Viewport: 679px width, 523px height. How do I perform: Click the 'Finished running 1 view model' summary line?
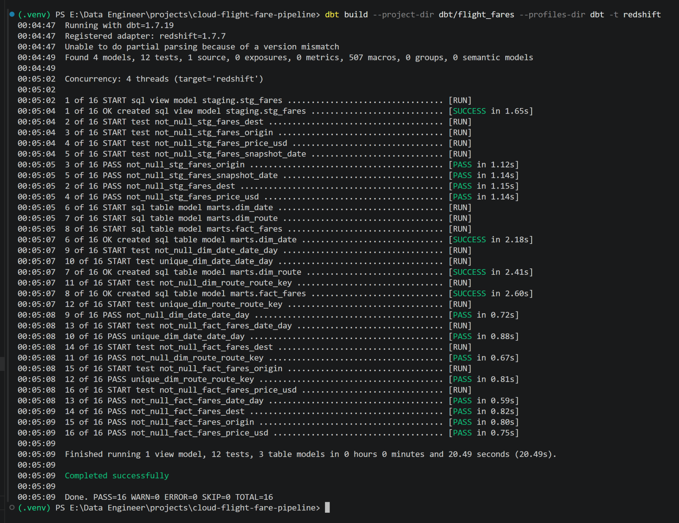click(311, 454)
